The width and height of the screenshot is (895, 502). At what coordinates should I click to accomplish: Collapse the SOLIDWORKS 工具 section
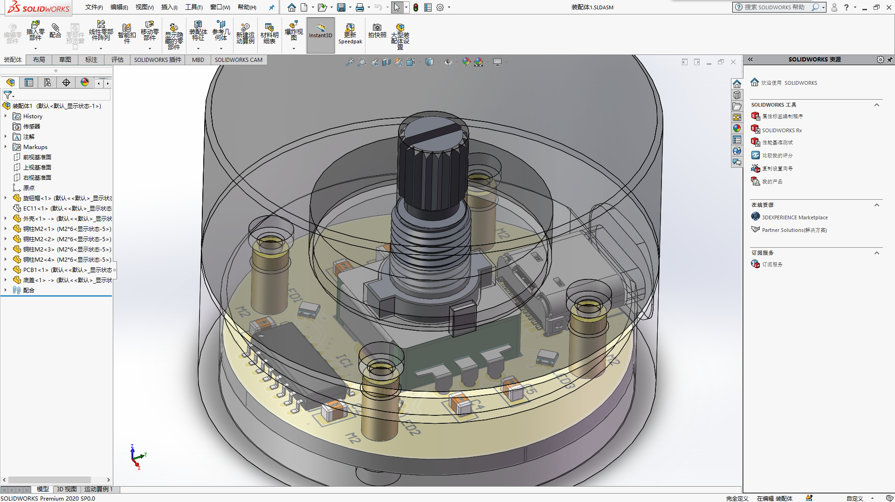point(877,105)
